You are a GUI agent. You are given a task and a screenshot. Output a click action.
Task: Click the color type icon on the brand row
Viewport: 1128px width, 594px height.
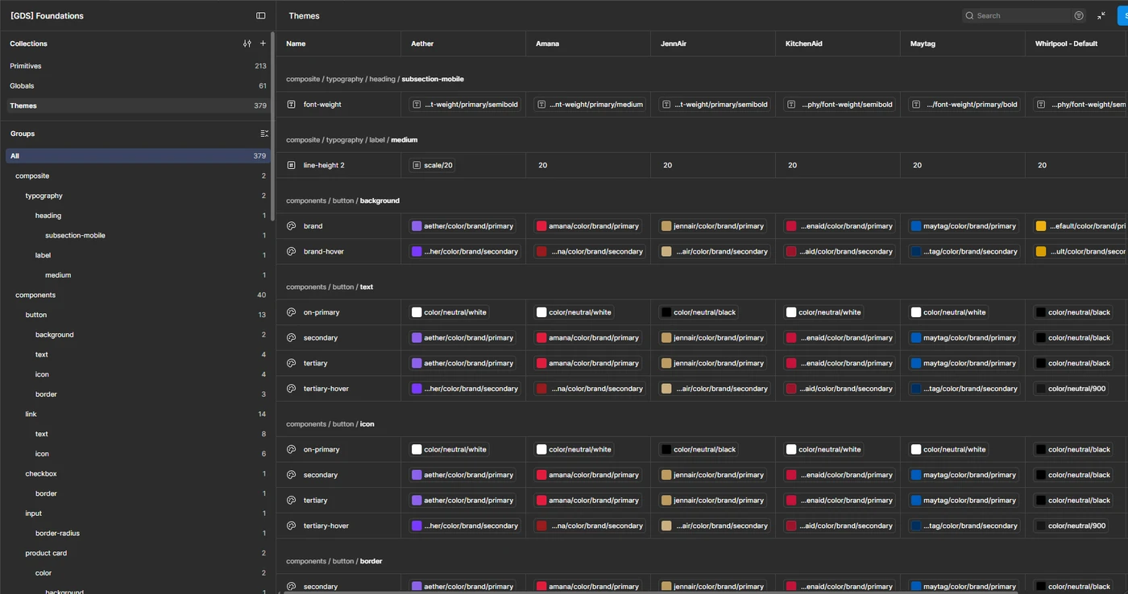[292, 226]
